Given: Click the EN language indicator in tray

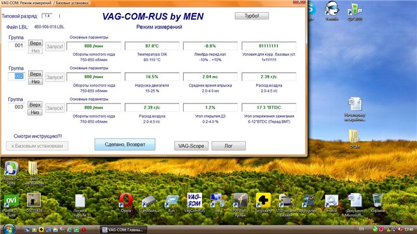Looking at the screenshot, I should 362,229.
